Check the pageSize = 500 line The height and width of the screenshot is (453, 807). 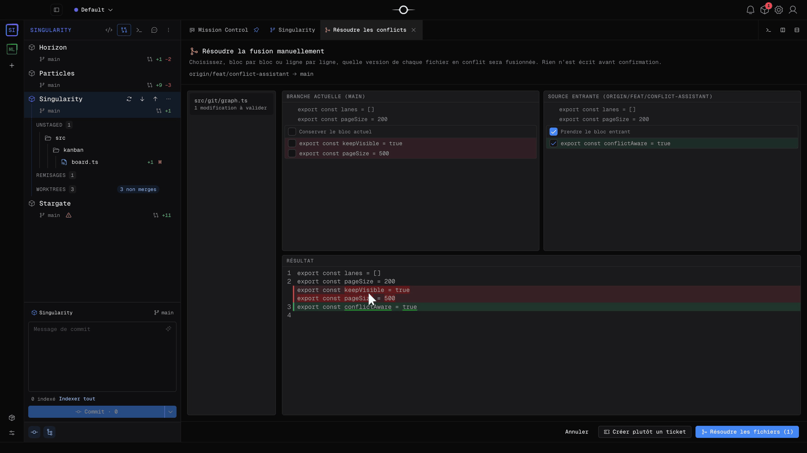[x=292, y=154]
